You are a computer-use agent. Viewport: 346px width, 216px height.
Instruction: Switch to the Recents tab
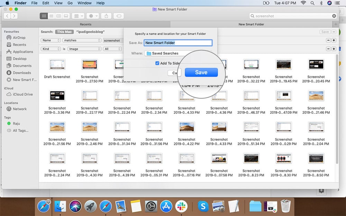click(85, 24)
